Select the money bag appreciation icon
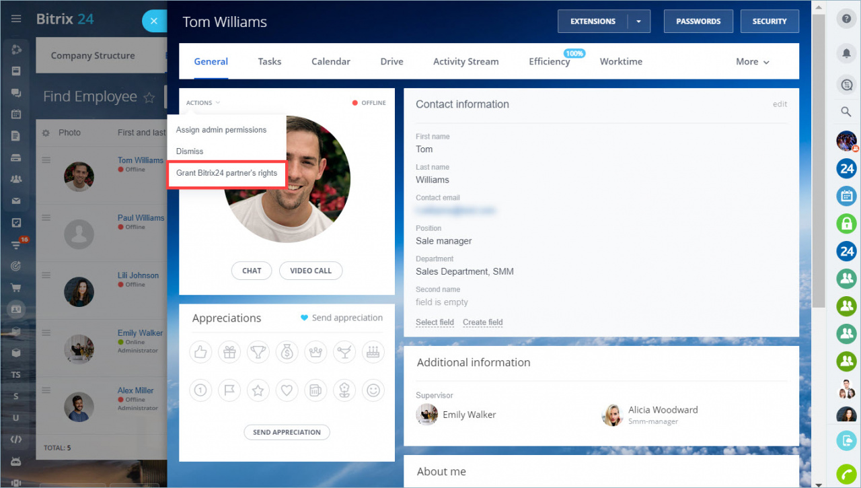 pyautogui.click(x=287, y=351)
